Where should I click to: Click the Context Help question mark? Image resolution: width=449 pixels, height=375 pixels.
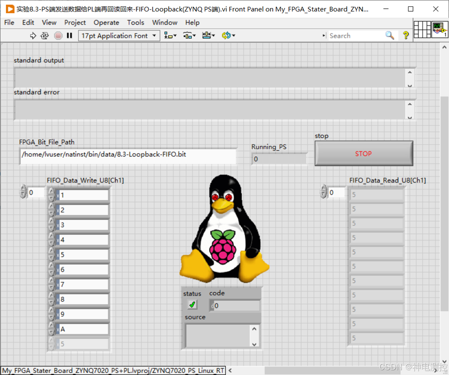pyautogui.click(x=405, y=36)
